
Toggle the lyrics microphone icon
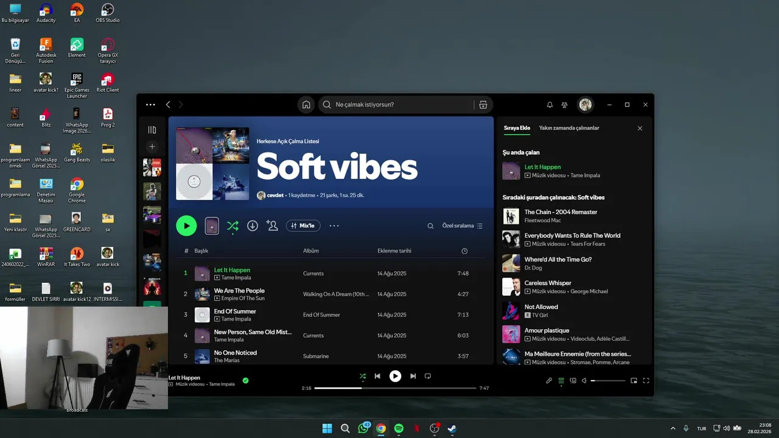click(549, 381)
